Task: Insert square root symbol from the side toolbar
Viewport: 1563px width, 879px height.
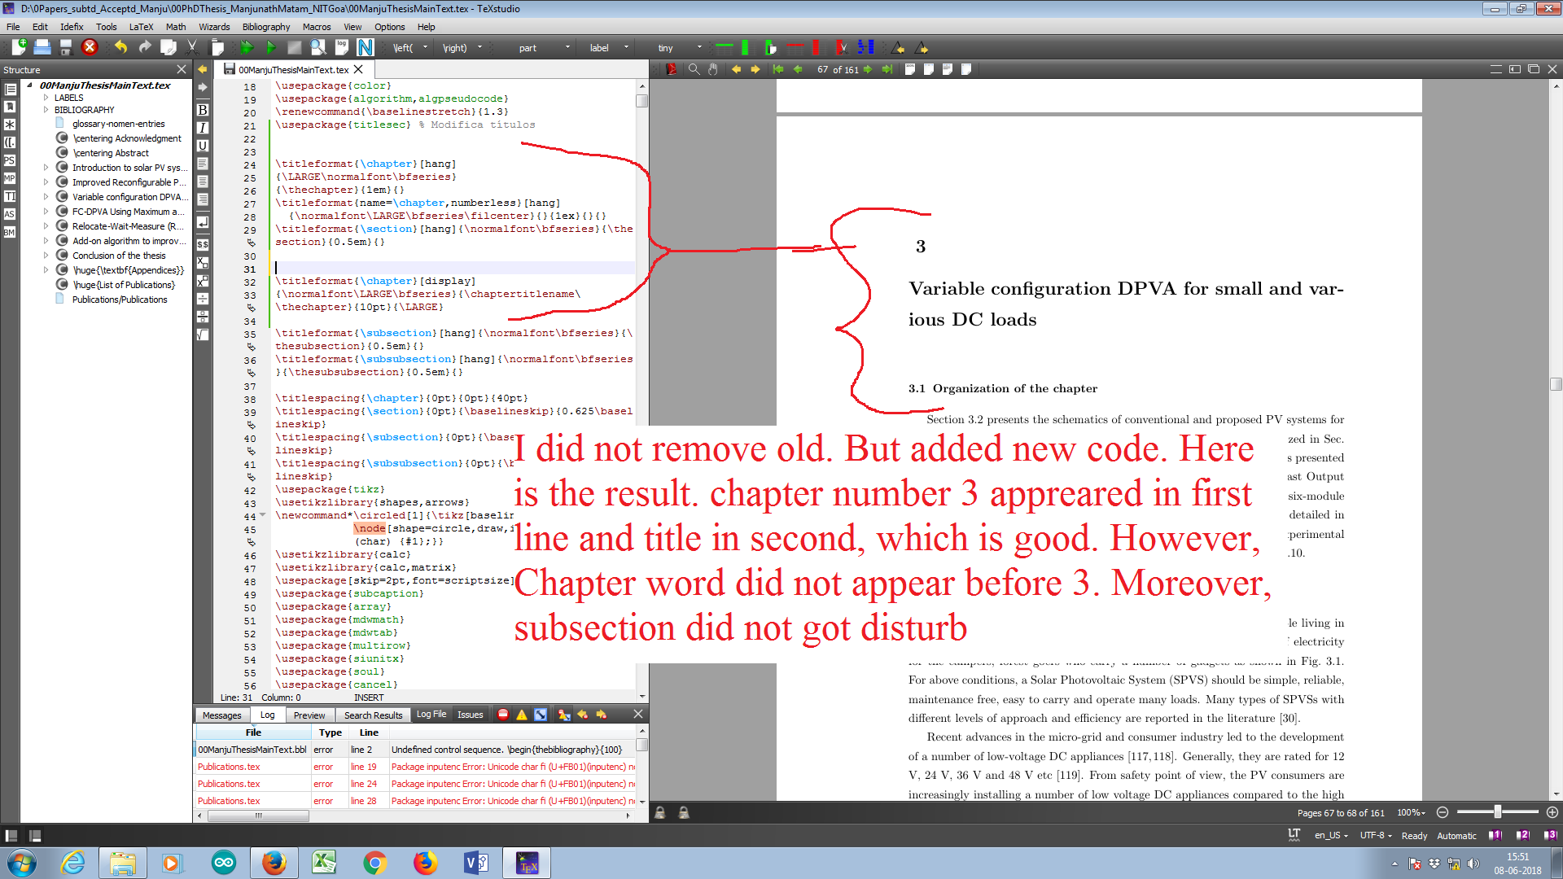Action: click(x=203, y=335)
